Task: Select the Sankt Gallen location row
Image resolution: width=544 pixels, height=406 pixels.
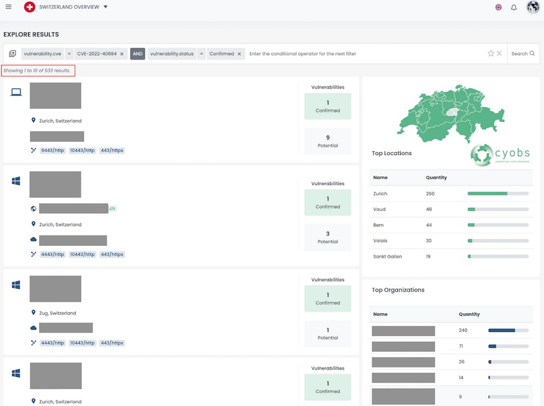Action: [451, 257]
